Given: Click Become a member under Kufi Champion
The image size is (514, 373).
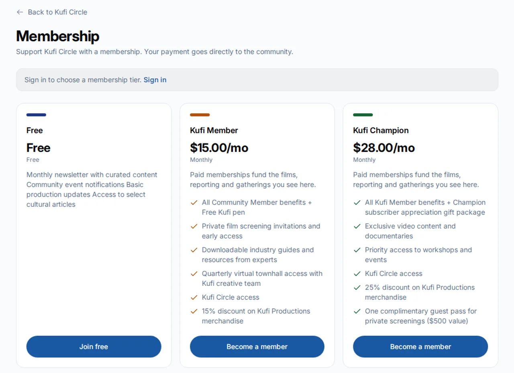Looking at the screenshot, I should click(420, 347).
